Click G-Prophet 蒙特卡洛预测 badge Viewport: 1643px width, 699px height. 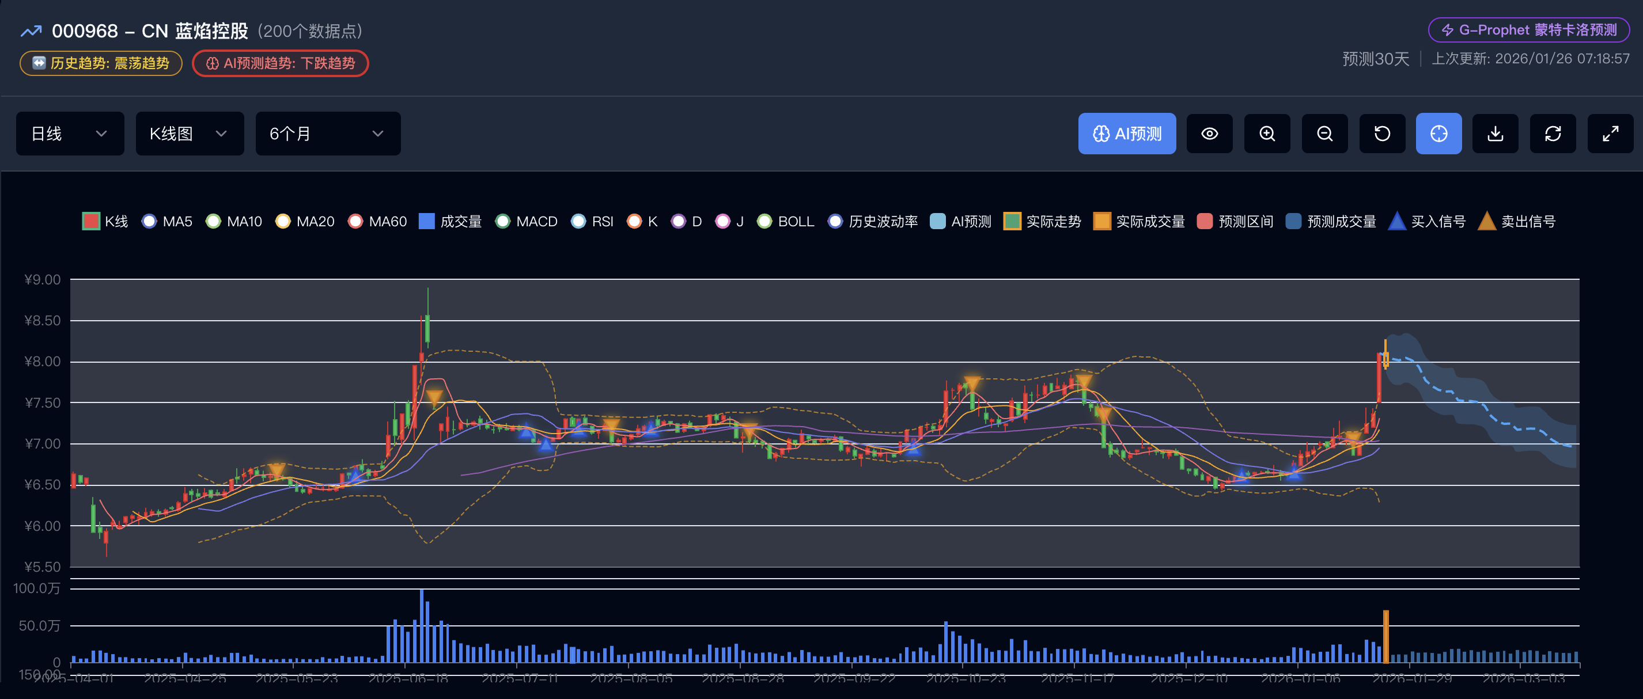pos(1528,30)
